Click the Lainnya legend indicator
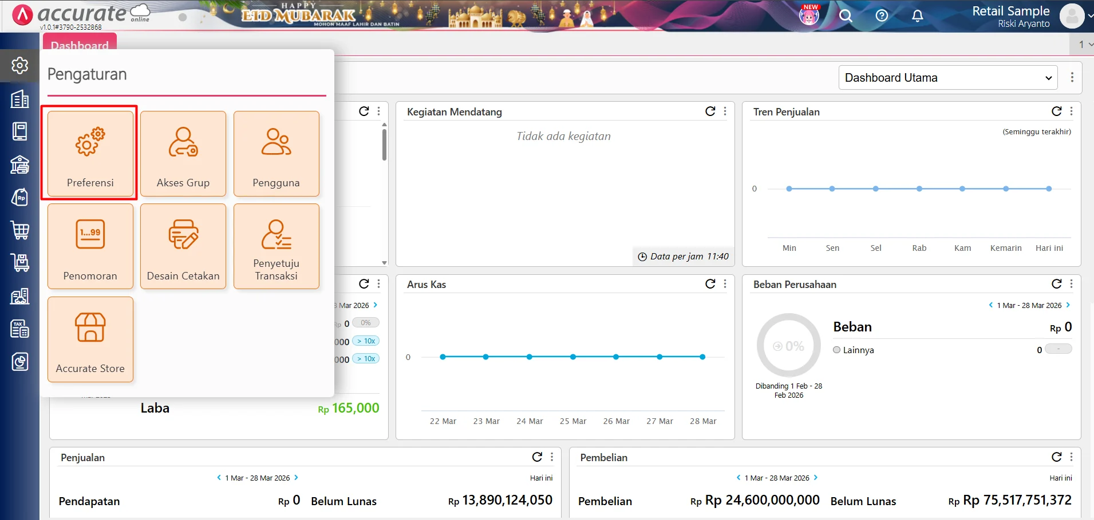1094x520 pixels. click(x=837, y=350)
